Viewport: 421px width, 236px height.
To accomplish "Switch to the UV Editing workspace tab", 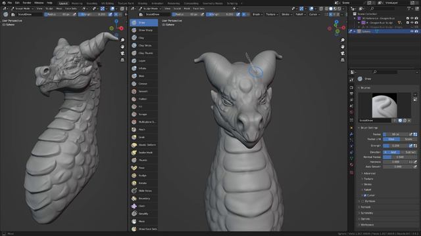I will [x=107, y=3].
